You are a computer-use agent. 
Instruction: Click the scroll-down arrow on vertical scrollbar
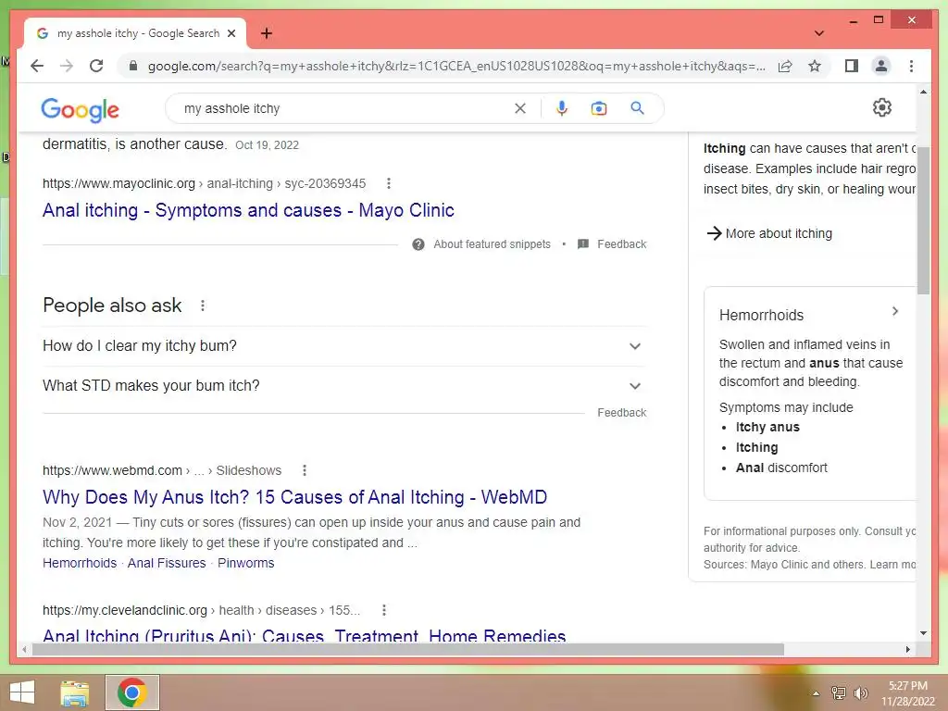pos(923,633)
